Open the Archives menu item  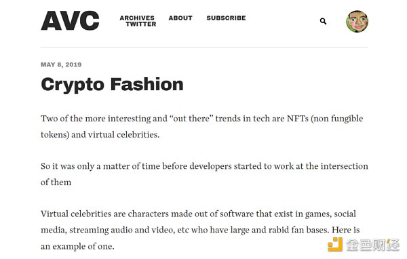tap(137, 18)
